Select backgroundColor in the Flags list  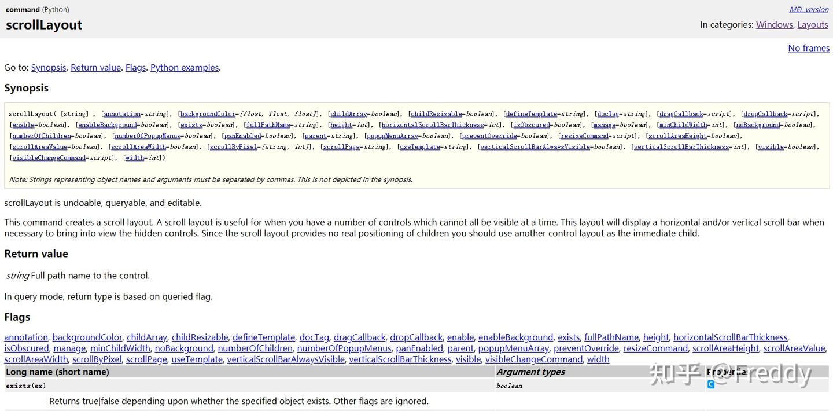click(x=87, y=337)
